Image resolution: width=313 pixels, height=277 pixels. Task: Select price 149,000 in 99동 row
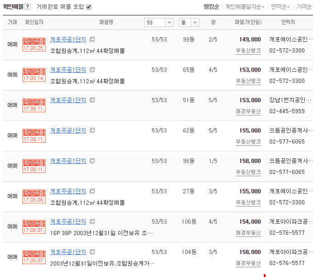click(250, 40)
